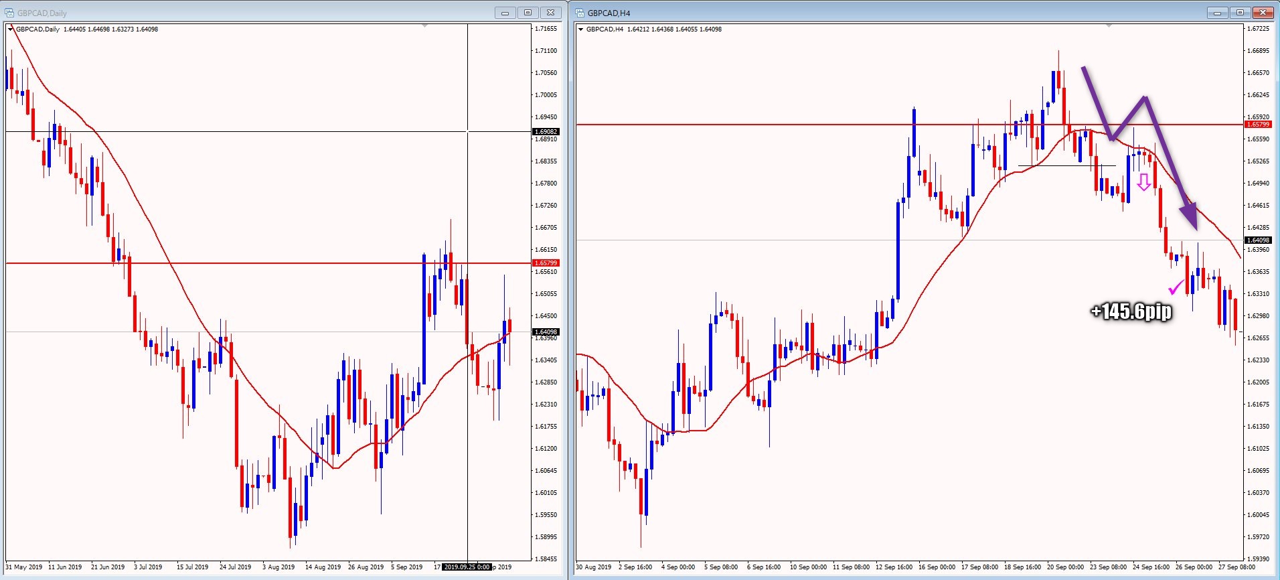The height and width of the screenshot is (580, 1280).
Task: Click the chart shift triangle on Daily chart
Action: (424, 26)
